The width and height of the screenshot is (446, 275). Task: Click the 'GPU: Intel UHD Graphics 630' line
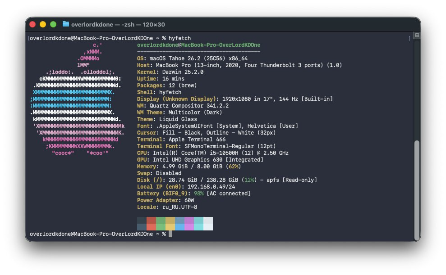tap(200, 160)
